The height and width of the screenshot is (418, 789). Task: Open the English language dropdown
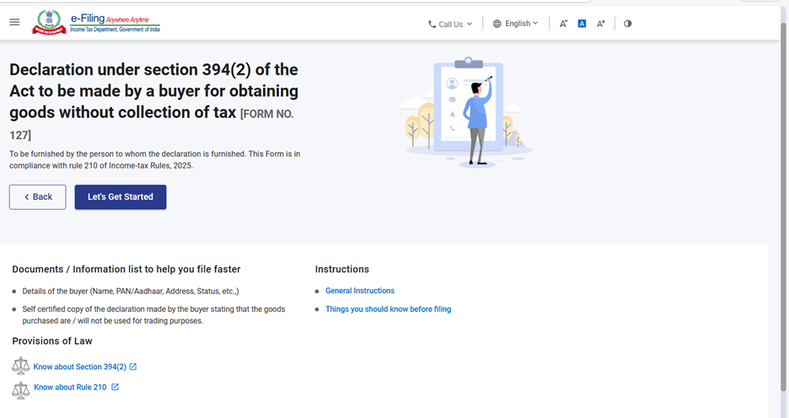(x=515, y=24)
